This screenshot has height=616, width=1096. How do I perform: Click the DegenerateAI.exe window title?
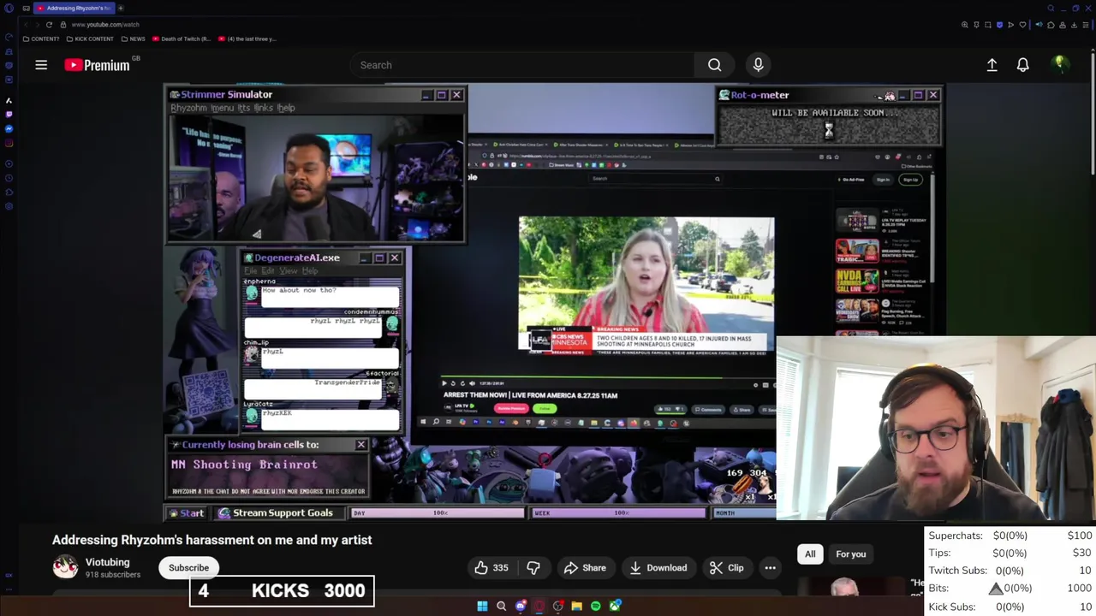pyautogui.click(x=296, y=257)
